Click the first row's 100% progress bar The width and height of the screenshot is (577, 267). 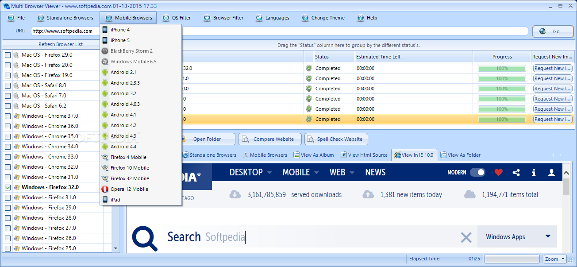click(x=502, y=68)
